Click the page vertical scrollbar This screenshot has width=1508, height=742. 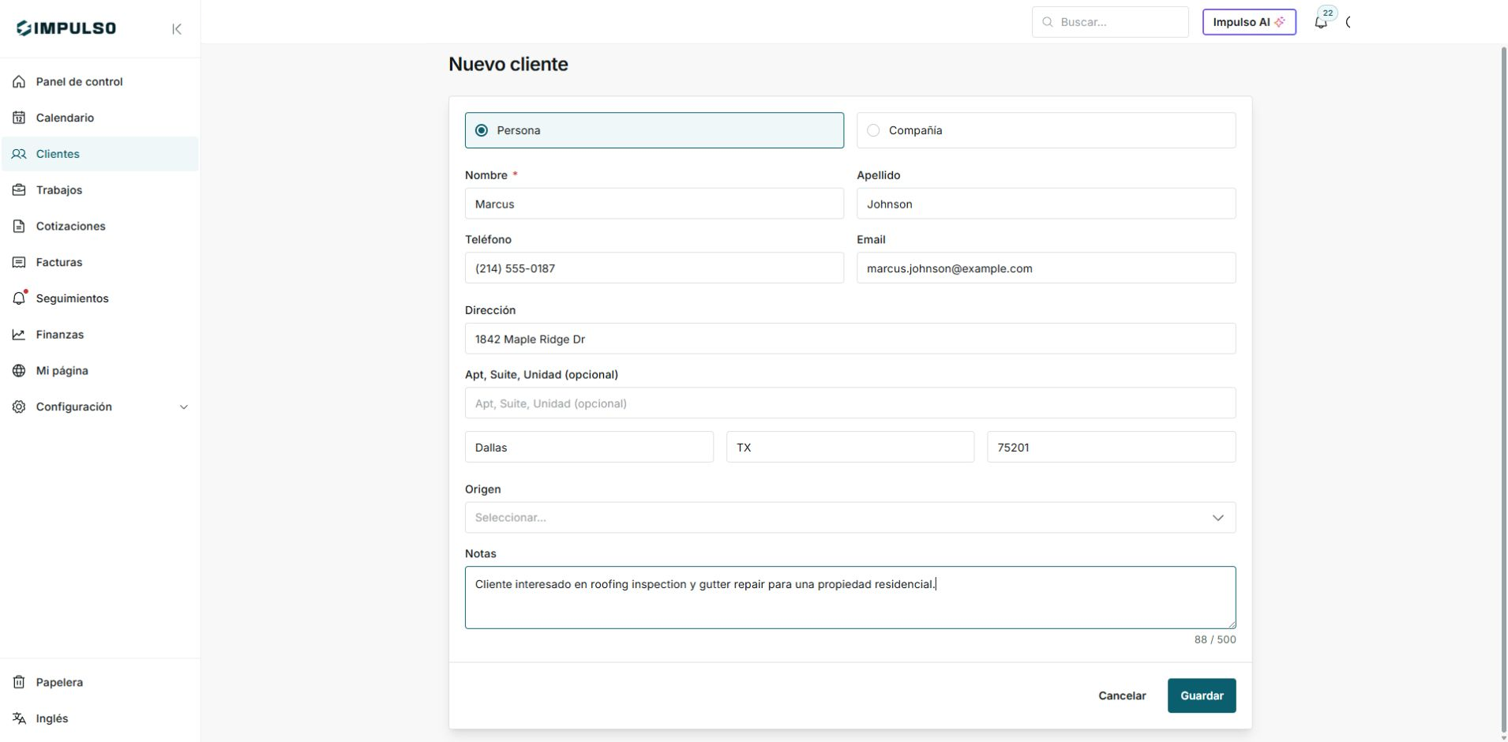point(1502,391)
